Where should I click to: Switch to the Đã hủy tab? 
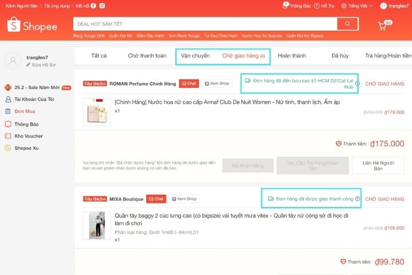340,56
